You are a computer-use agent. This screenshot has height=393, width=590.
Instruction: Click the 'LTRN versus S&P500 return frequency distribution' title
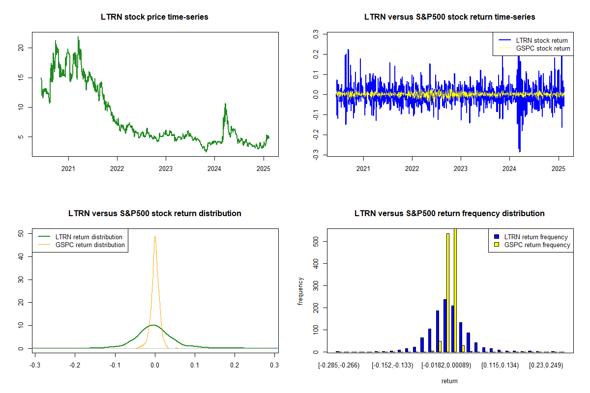449,214
